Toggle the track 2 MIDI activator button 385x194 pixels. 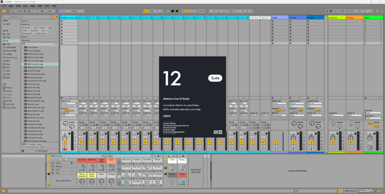pos(275,143)
